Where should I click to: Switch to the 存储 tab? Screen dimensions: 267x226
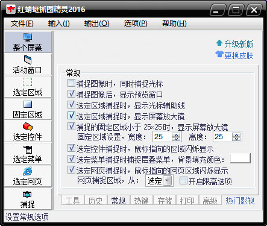[x=165, y=201]
